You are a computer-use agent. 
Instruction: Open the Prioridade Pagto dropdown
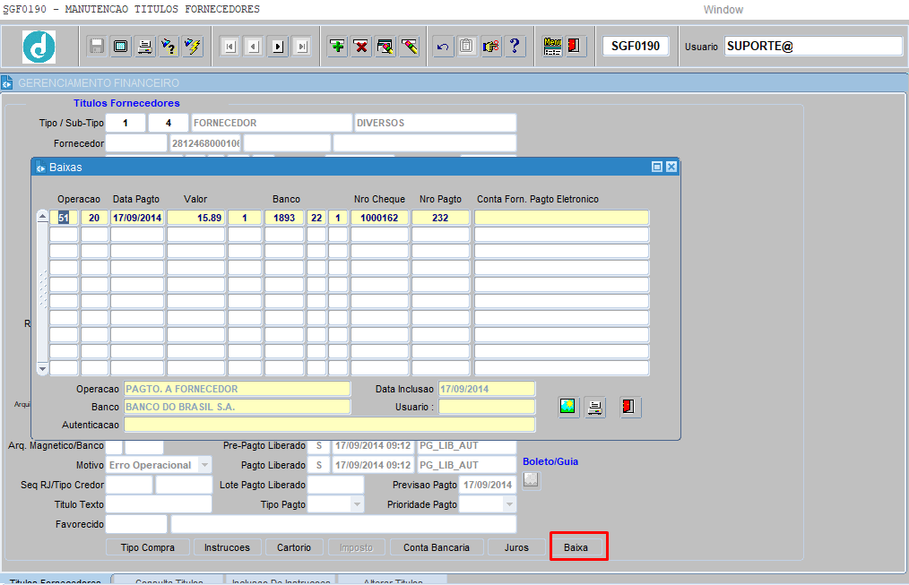click(509, 504)
